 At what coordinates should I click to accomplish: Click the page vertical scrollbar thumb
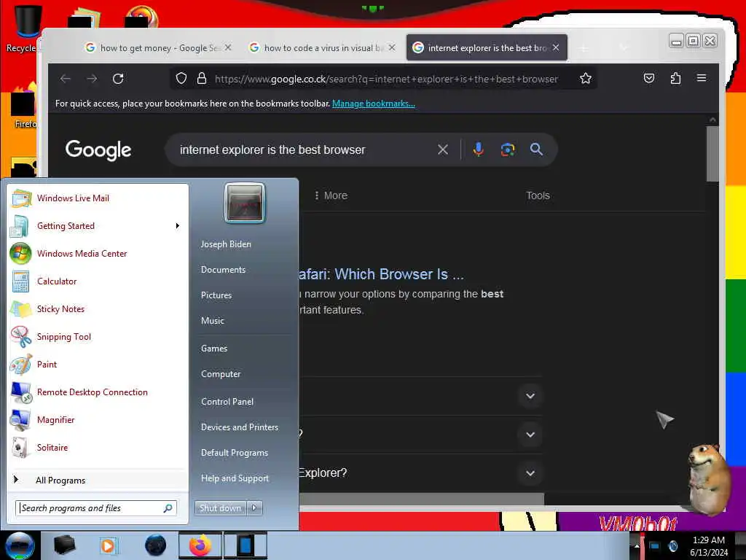[x=712, y=153]
